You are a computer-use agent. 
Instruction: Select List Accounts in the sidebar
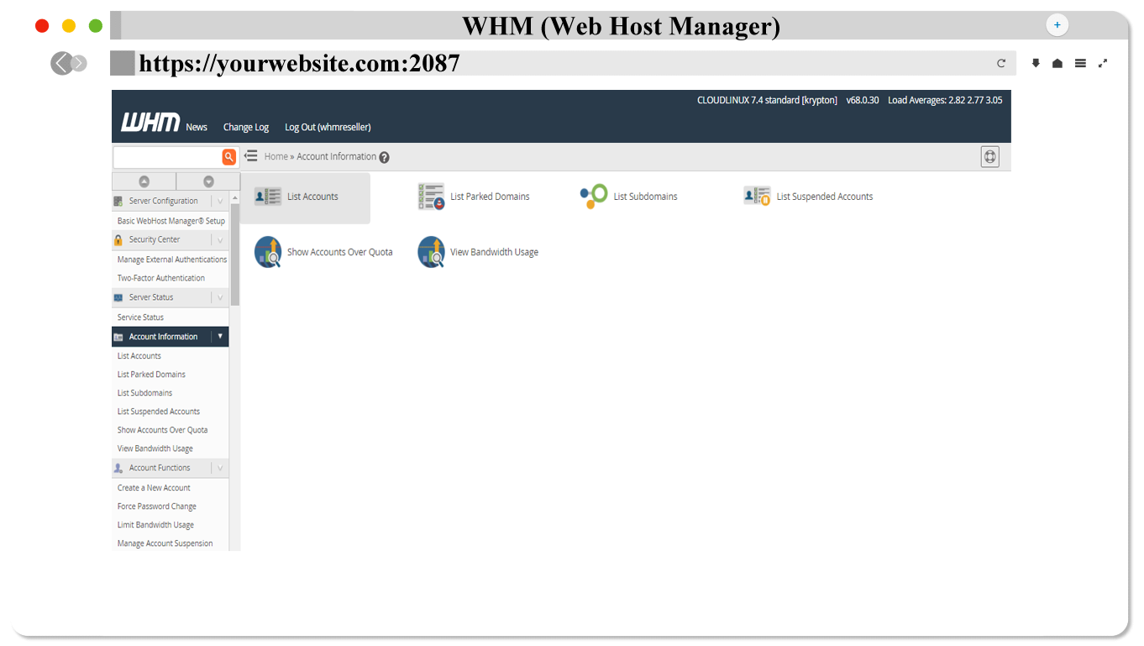139,356
